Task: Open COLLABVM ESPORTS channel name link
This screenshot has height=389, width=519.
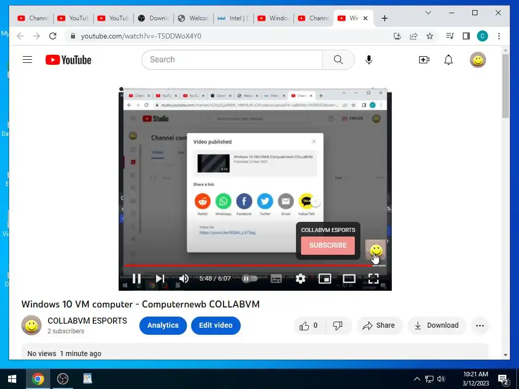Action: click(87, 321)
